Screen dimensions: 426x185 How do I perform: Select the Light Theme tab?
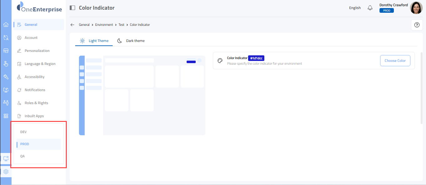click(x=94, y=41)
